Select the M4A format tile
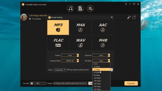162x91 pixels. pyautogui.click(x=80, y=28)
